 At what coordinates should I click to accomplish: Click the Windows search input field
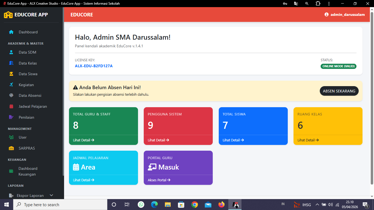60,204
